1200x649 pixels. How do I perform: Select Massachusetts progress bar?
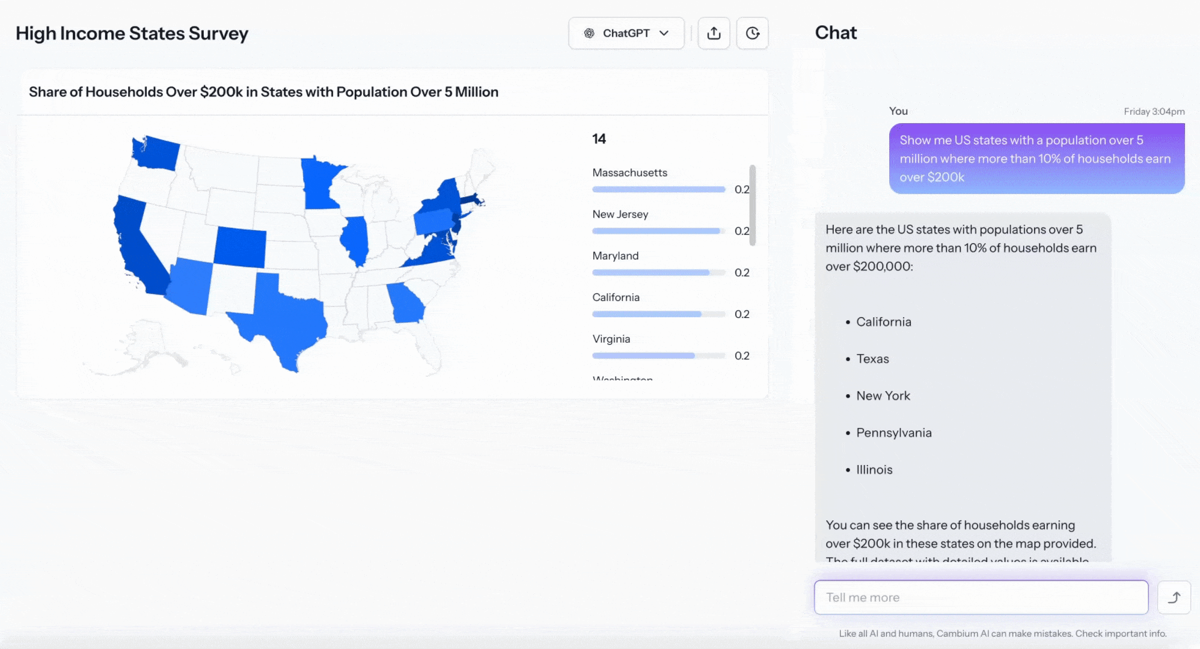(659, 189)
